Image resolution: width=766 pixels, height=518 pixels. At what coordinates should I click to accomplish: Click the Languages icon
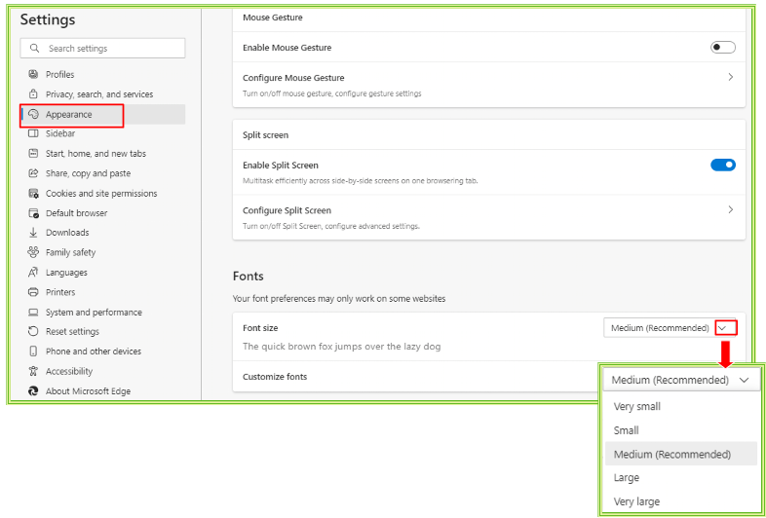point(34,273)
